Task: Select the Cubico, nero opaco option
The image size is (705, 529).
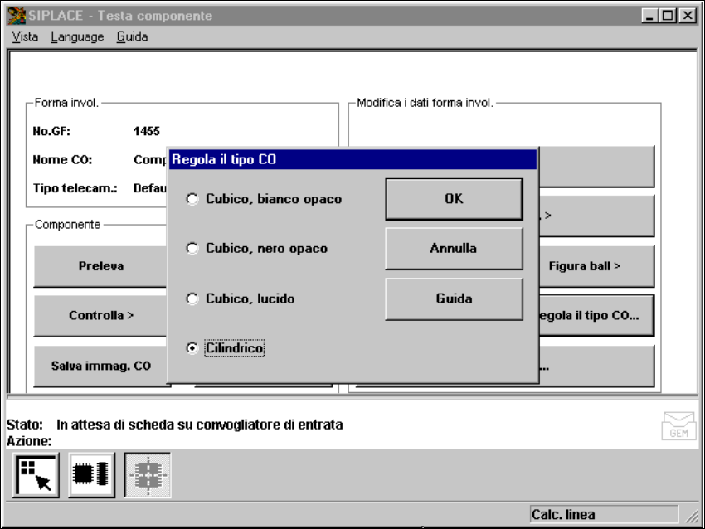Action: tap(192, 249)
